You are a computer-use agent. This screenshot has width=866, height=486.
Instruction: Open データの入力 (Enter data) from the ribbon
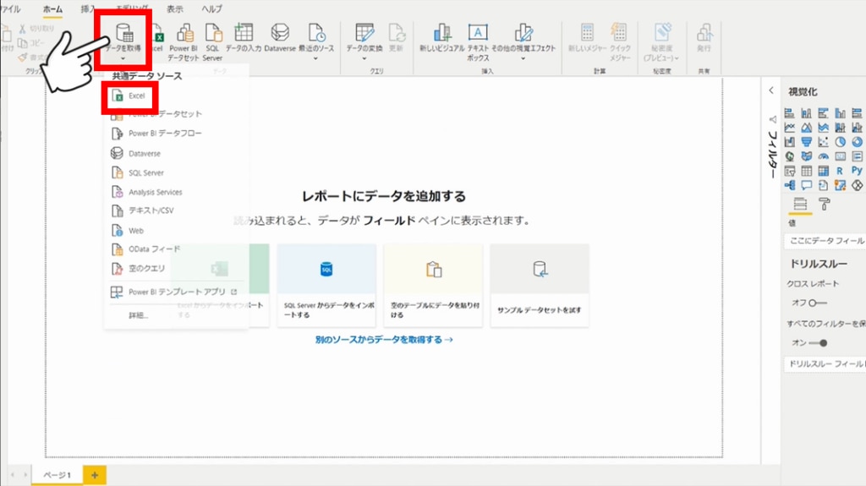[243, 39]
